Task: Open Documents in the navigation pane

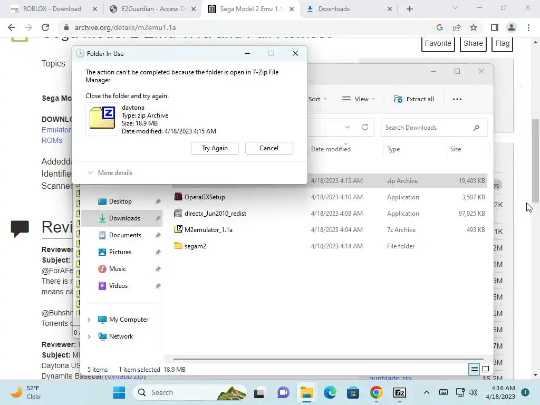Action: 125,235
